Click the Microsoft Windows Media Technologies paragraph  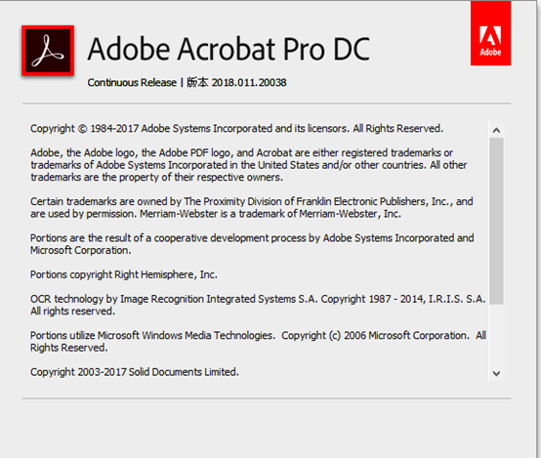pos(258,342)
